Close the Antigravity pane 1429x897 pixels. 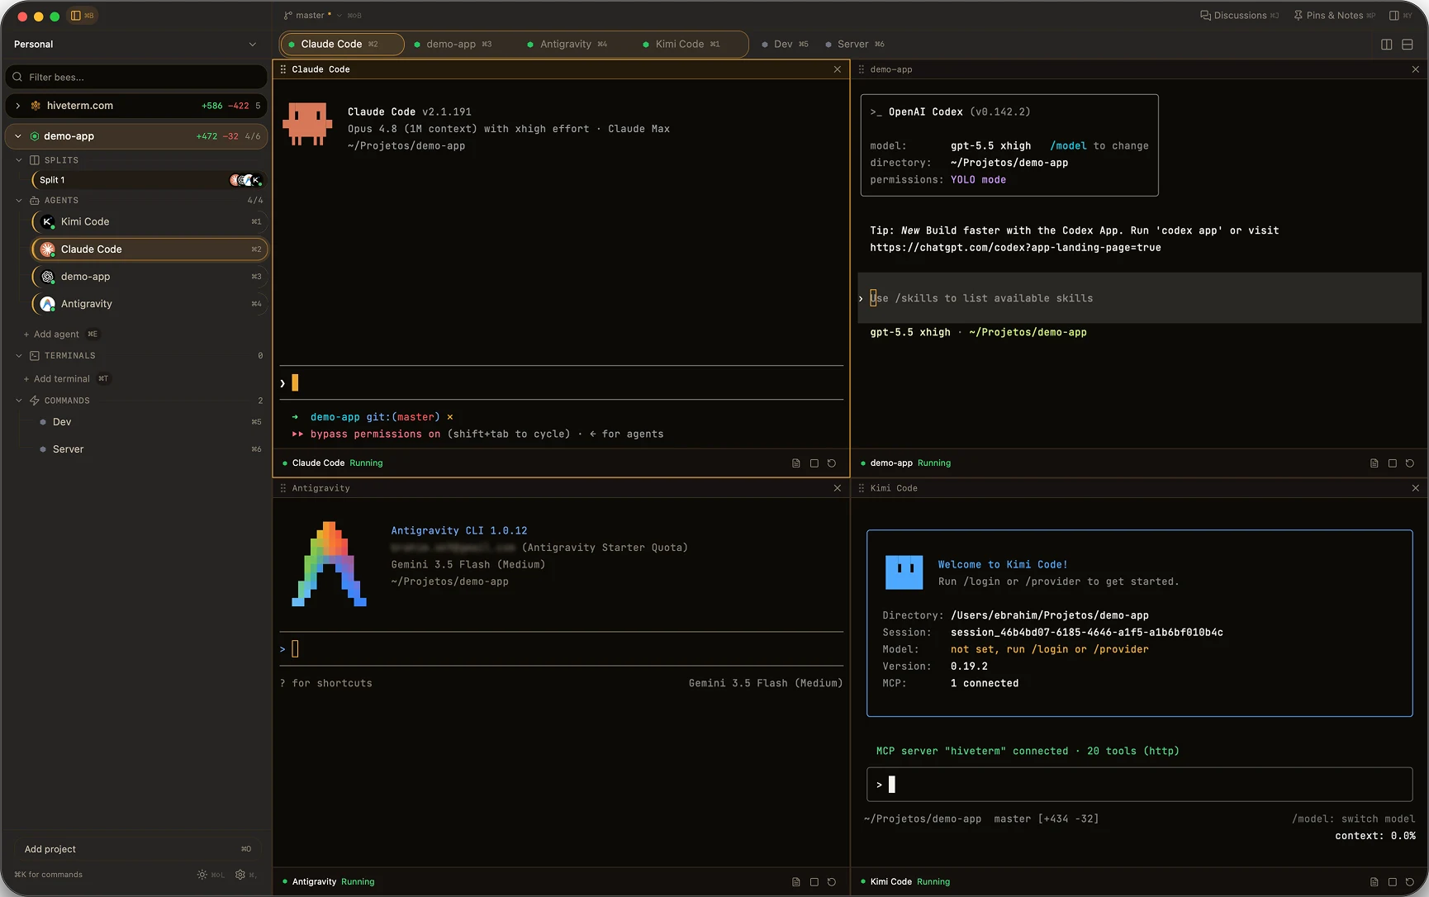838,488
